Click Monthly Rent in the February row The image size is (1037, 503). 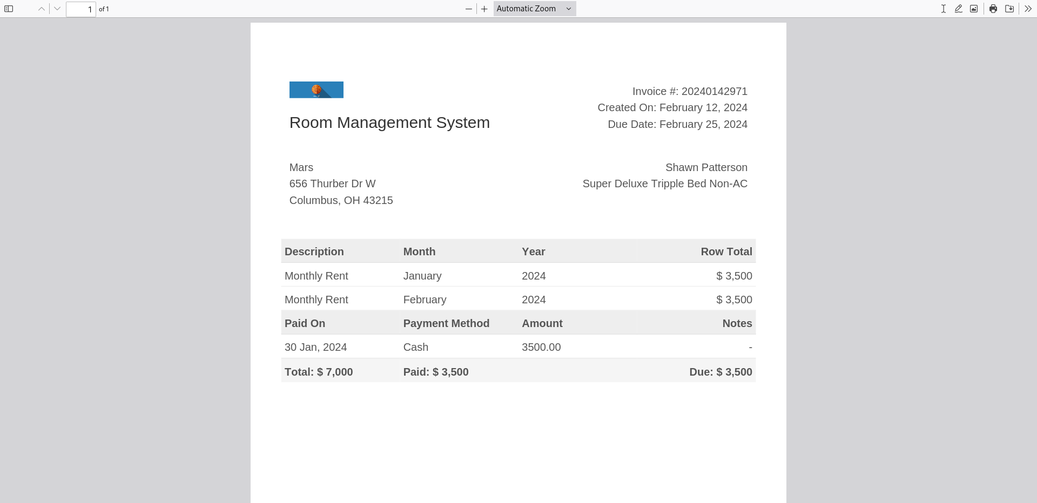tap(317, 300)
